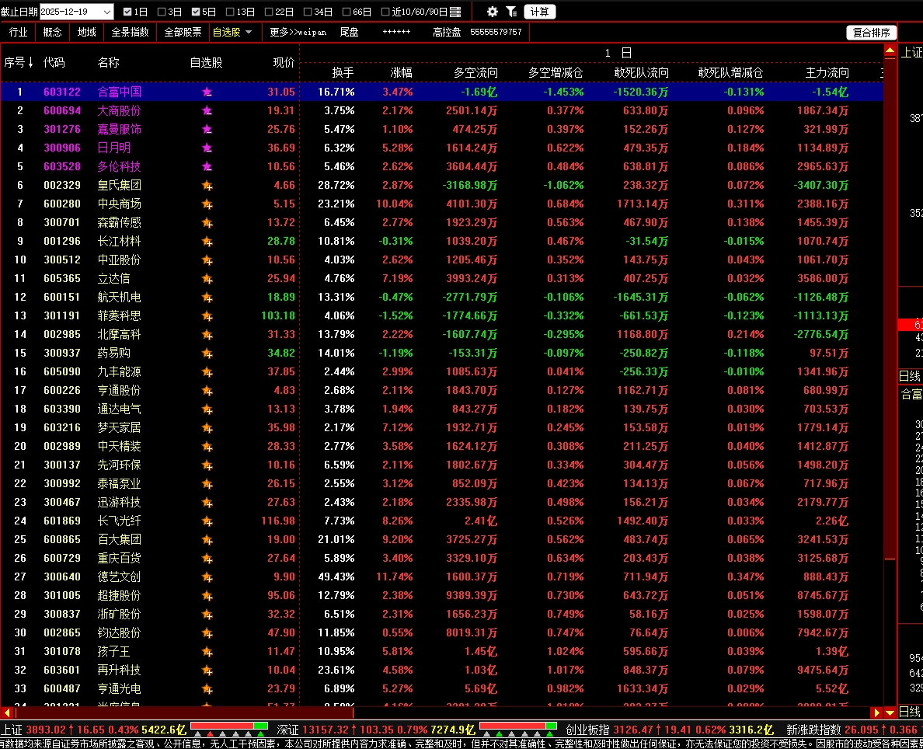Open the 高控盘 list
Viewport: 923px width, 749px height.
pyautogui.click(x=447, y=33)
